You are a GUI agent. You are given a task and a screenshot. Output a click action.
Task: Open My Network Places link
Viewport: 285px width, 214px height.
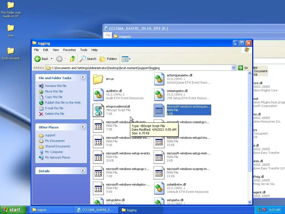tap(58, 157)
